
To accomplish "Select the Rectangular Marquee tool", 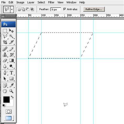I will [x=5, y=31].
